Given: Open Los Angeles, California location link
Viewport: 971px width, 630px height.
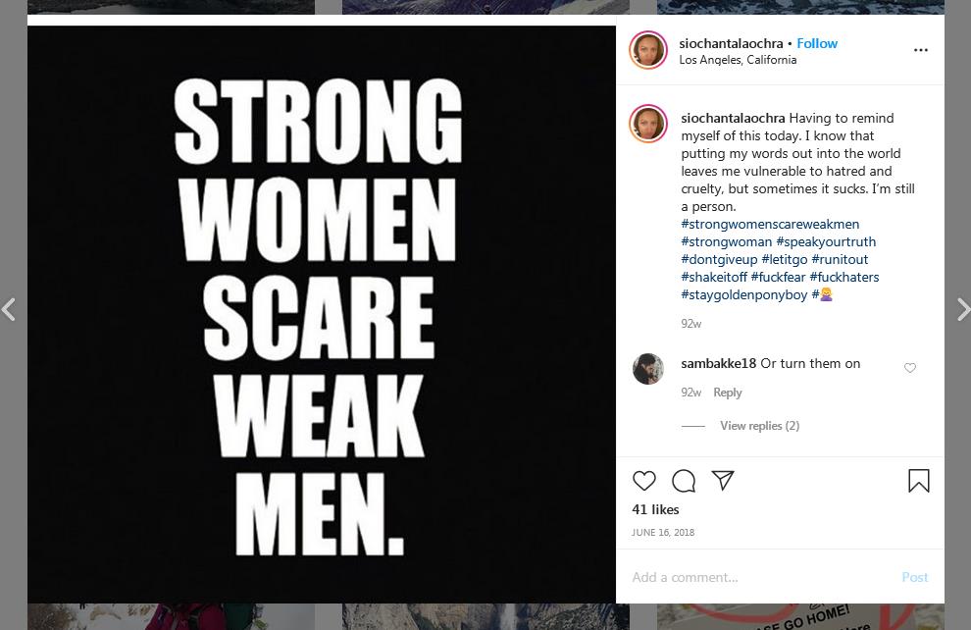Looking at the screenshot, I should coord(738,60).
